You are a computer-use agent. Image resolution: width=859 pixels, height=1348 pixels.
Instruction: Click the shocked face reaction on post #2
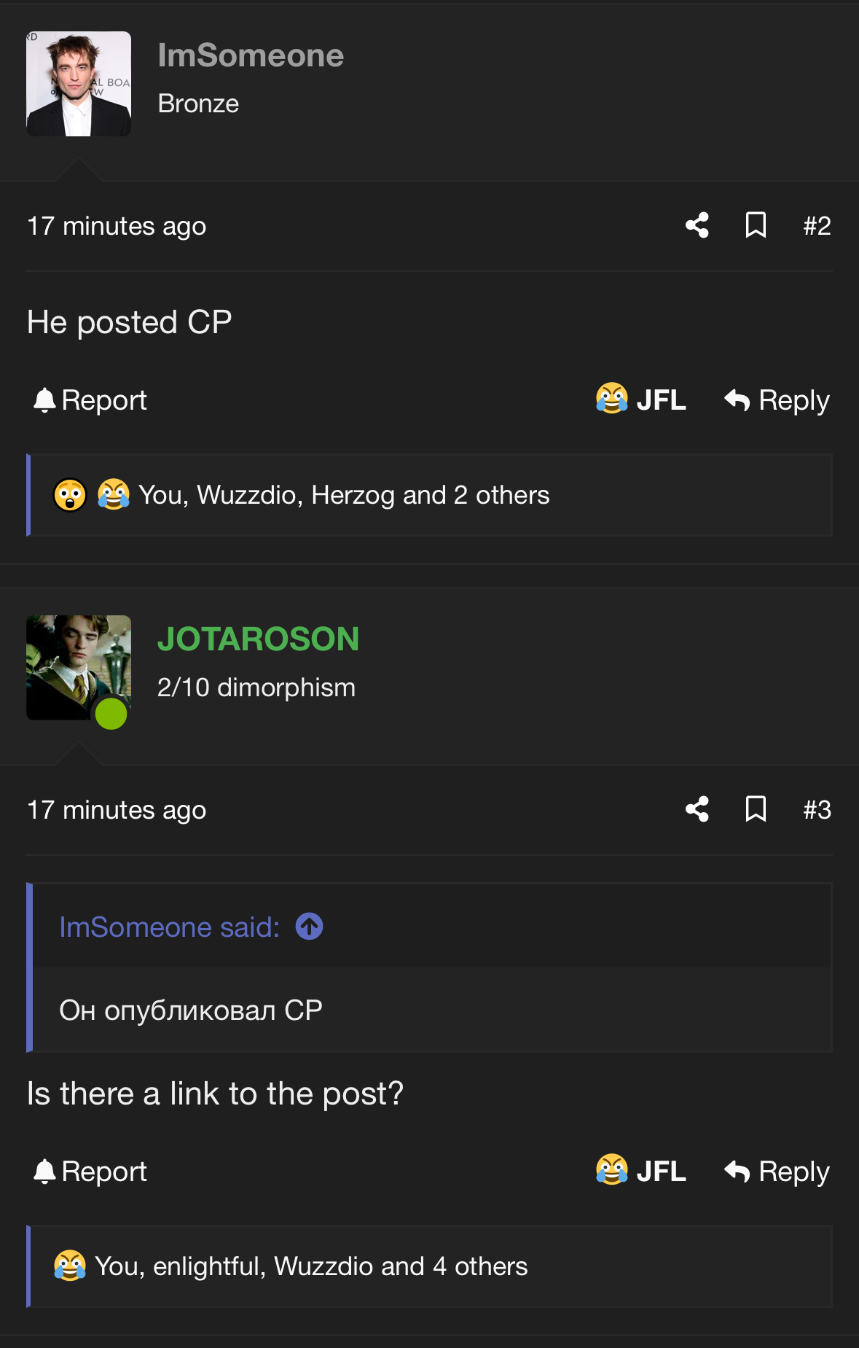pyautogui.click(x=70, y=495)
